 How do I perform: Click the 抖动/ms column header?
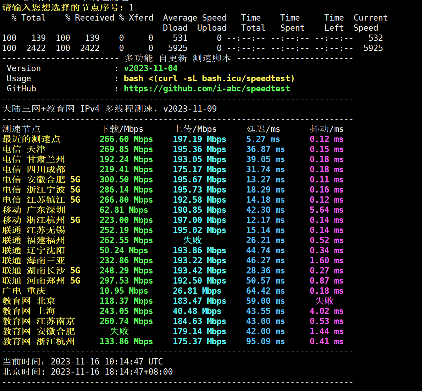pyautogui.click(x=326, y=129)
